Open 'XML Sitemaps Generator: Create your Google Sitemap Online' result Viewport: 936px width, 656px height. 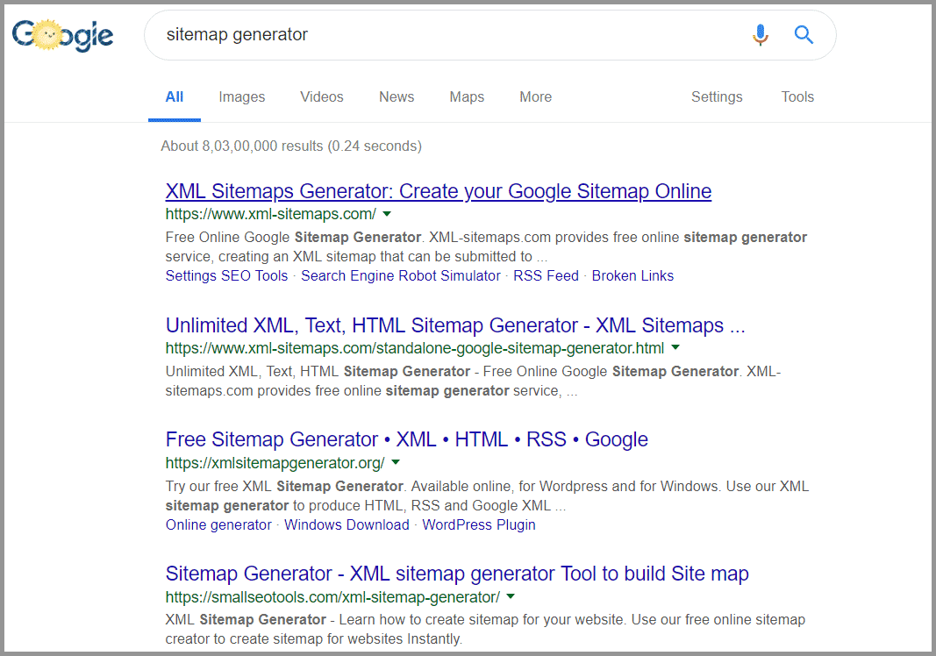coord(438,191)
